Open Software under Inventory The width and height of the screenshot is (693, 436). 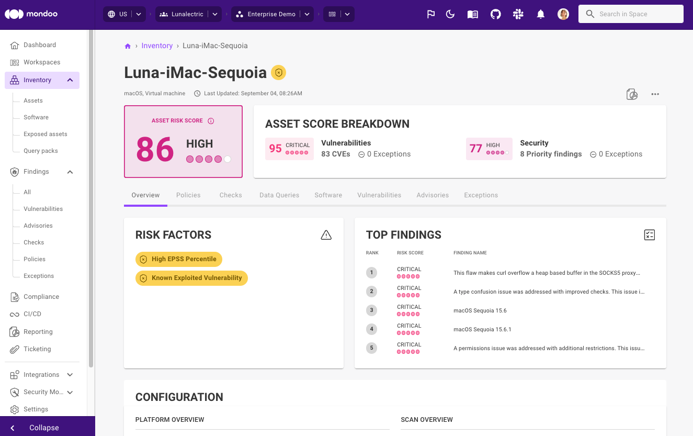36,117
